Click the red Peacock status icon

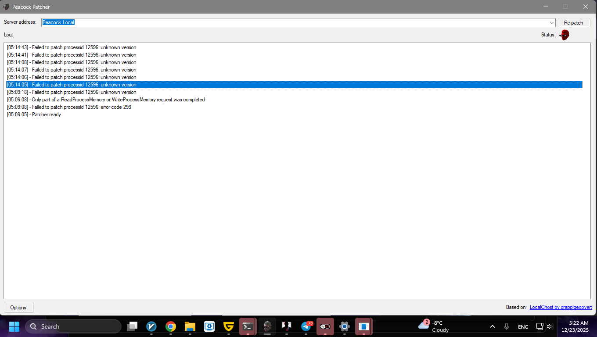coord(565,35)
